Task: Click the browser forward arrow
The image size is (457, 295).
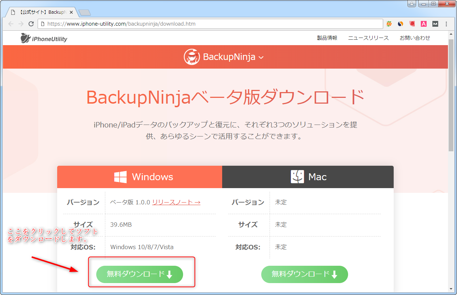Action: 21,24
